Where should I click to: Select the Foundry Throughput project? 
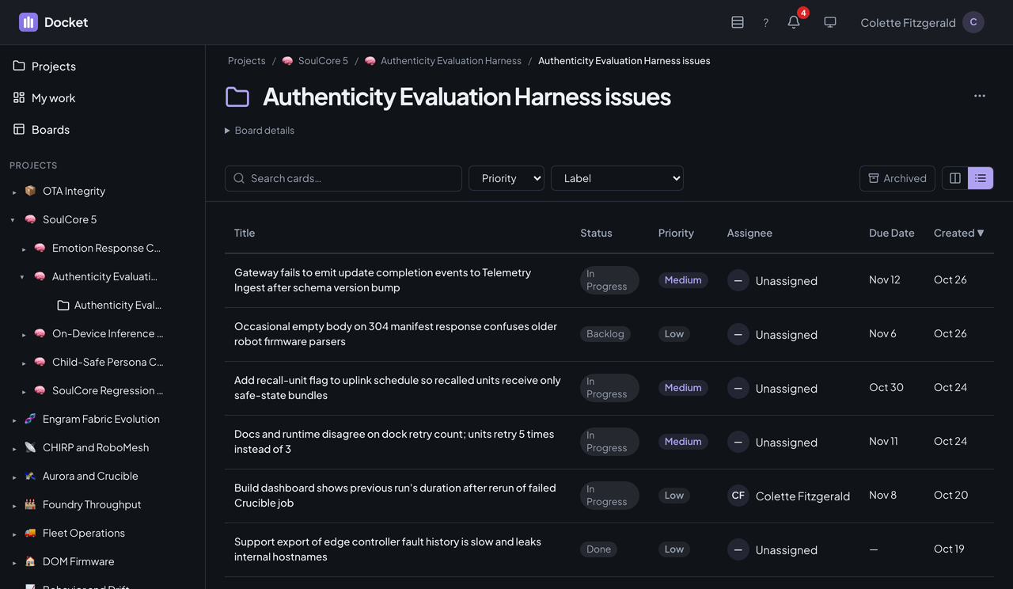92,504
